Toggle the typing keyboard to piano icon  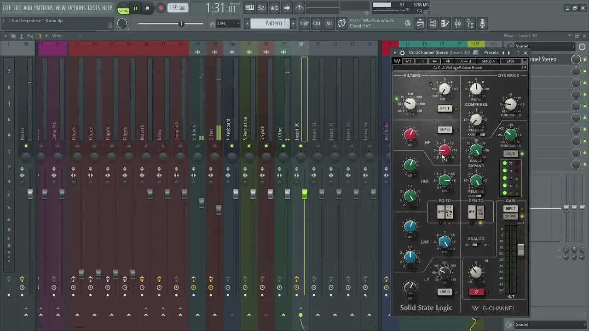[x=249, y=8]
